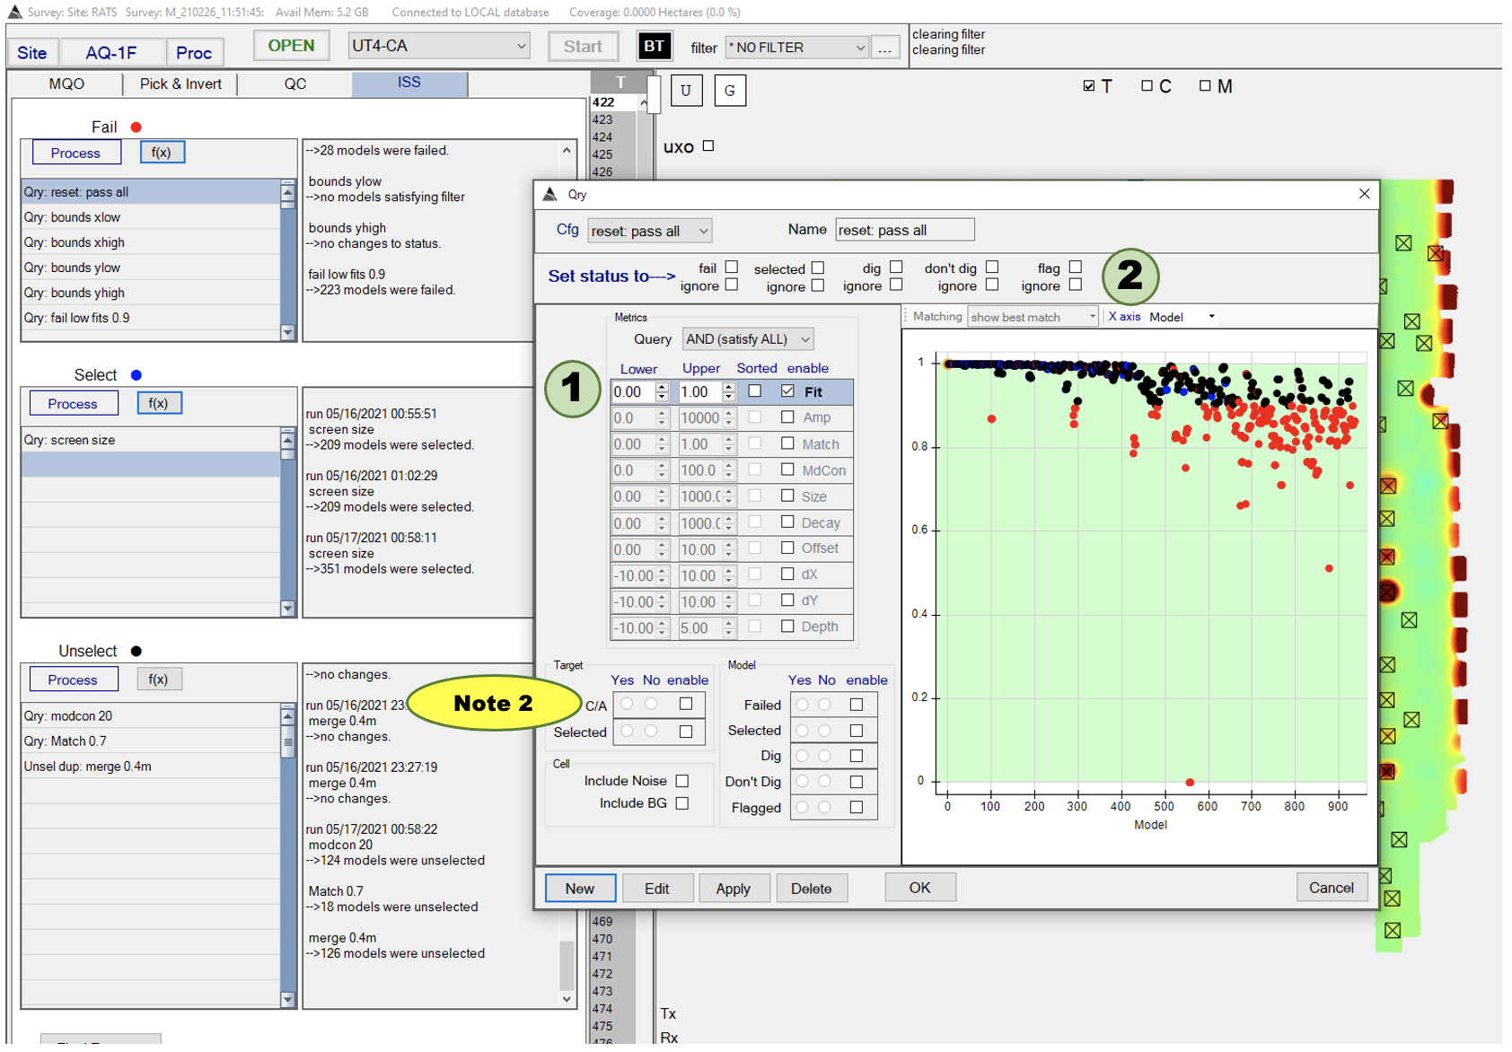The image size is (1512, 1052).
Task: Toggle the T checkbox at top
Action: coord(1089,86)
